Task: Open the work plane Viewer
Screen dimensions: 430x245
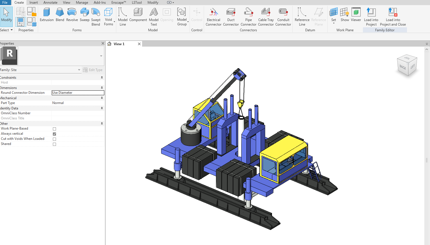Action: click(356, 15)
